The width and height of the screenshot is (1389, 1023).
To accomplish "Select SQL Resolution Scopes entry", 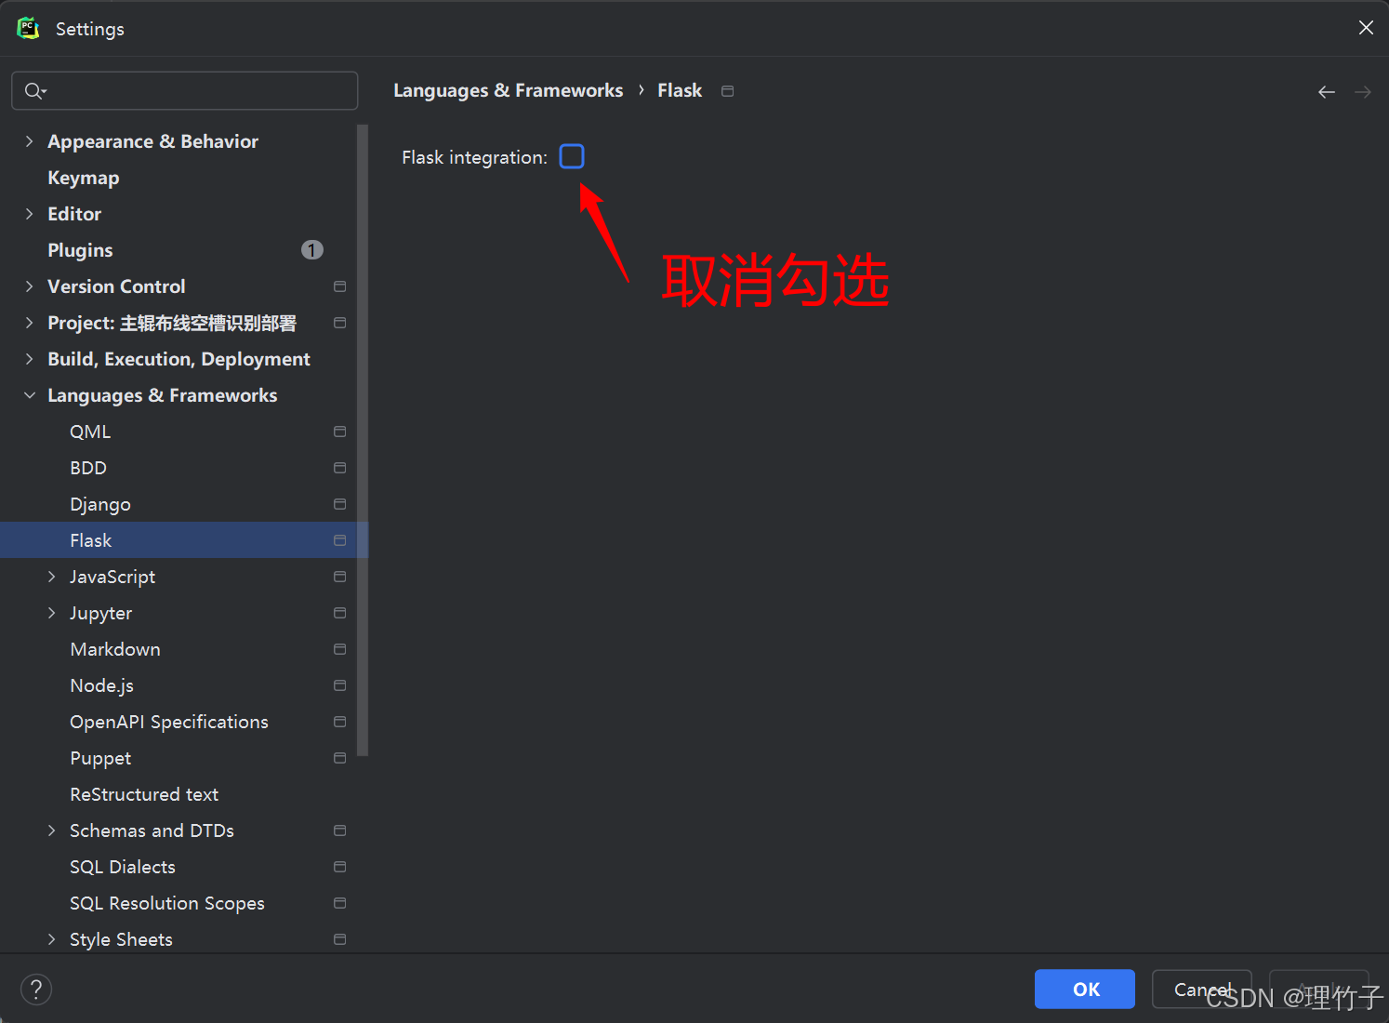I will [167, 903].
